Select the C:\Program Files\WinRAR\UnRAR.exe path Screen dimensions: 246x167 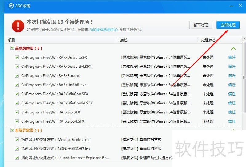coord(54,85)
